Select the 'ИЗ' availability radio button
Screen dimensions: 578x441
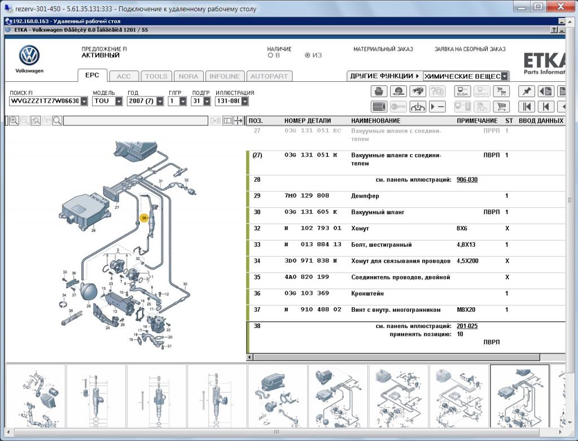tap(308, 55)
